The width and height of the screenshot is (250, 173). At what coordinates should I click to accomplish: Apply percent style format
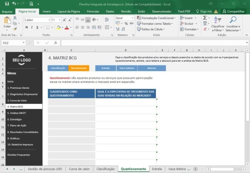[x=126, y=24]
